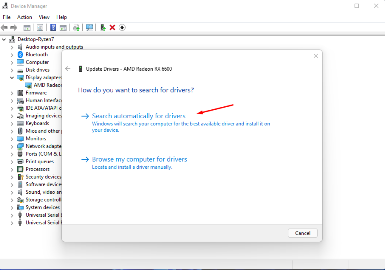Click the System devices label

coord(43,207)
